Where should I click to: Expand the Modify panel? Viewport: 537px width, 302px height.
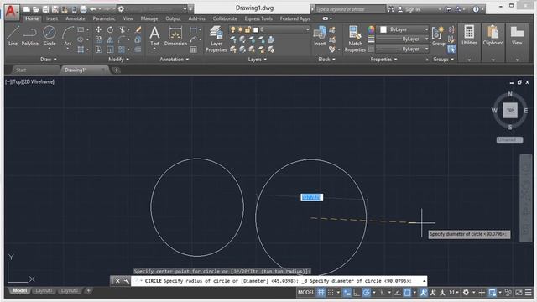pyautogui.click(x=118, y=60)
